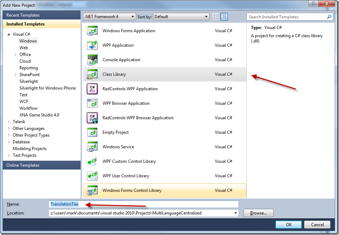Viewport: 339px width, 235px height.
Task: Click the Empty Project template icon
Action: pos(92,132)
